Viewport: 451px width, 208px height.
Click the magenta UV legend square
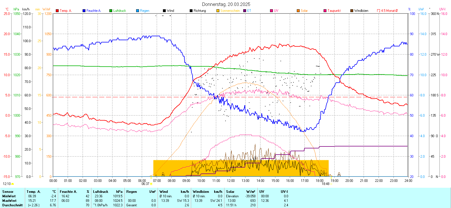pyautogui.click(x=271, y=11)
